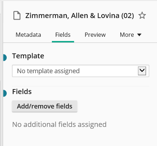Click the Fields section heading below the template box

(x=22, y=92)
